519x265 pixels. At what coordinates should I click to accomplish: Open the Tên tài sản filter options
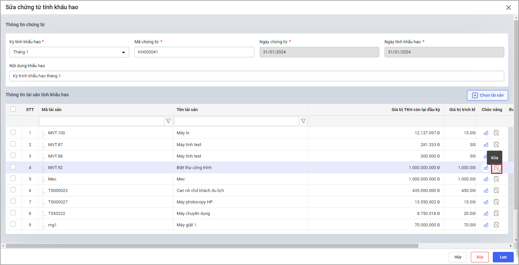click(303, 121)
